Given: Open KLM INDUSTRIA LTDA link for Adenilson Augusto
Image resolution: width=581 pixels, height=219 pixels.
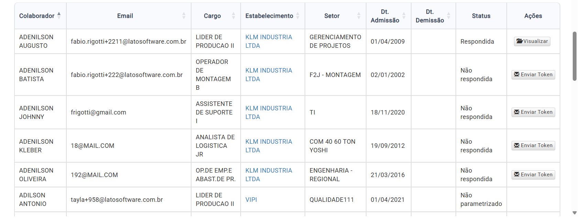Looking at the screenshot, I should (268, 41).
